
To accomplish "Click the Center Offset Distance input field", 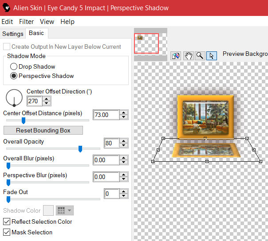I will tap(106, 115).
